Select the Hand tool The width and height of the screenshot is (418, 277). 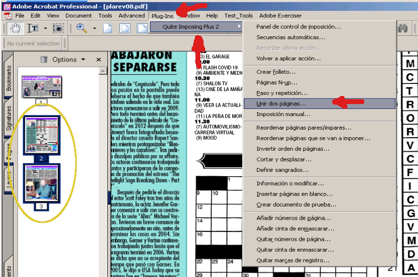[x=15, y=28]
